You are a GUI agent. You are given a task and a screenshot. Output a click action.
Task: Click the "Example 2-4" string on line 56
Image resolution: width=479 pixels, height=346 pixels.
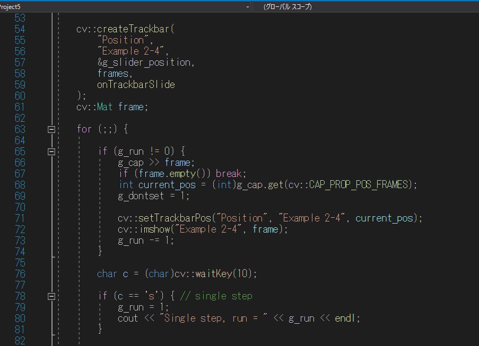coord(130,51)
